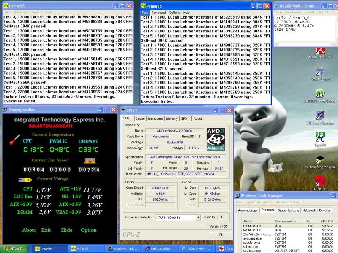Switch to the SPD tab in CPU-Z
This screenshot has height=253, width=338.
184,118
